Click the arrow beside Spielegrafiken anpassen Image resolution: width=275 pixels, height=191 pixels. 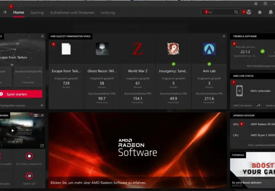click(42, 105)
